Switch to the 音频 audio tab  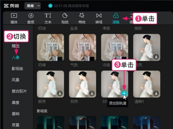pos(31,18)
